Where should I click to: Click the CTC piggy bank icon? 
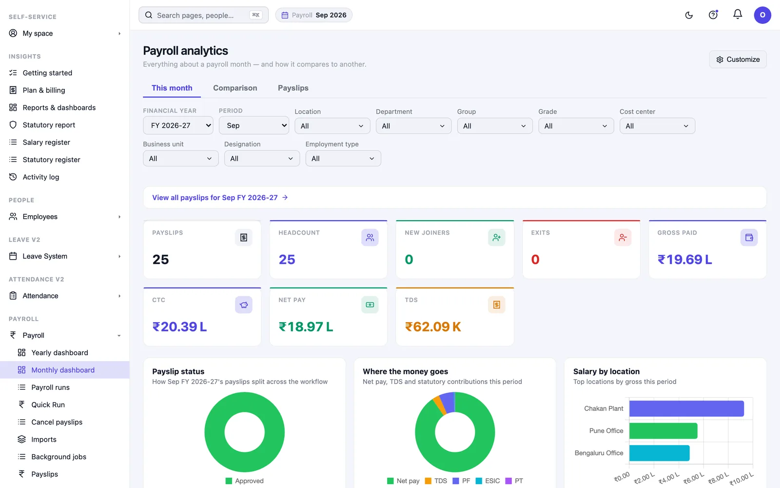click(x=244, y=305)
